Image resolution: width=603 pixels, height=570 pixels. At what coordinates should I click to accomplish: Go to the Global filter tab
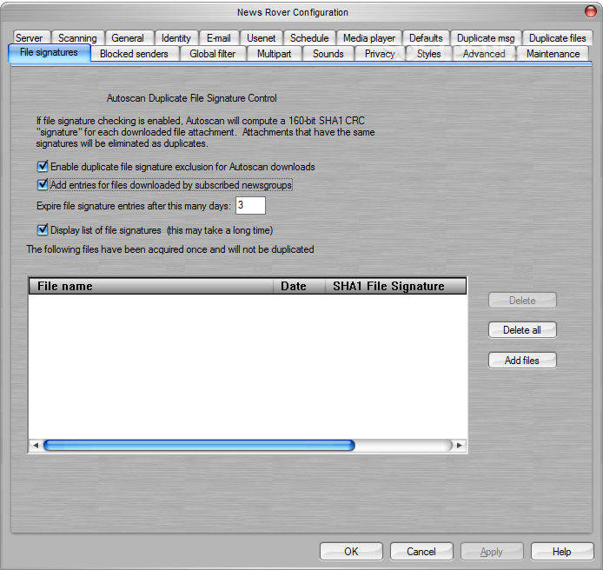tap(213, 54)
